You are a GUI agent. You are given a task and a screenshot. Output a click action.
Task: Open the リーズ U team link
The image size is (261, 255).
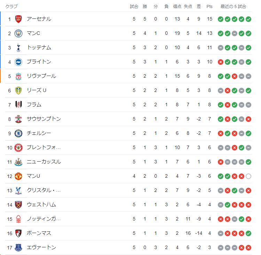click(x=37, y=90)
